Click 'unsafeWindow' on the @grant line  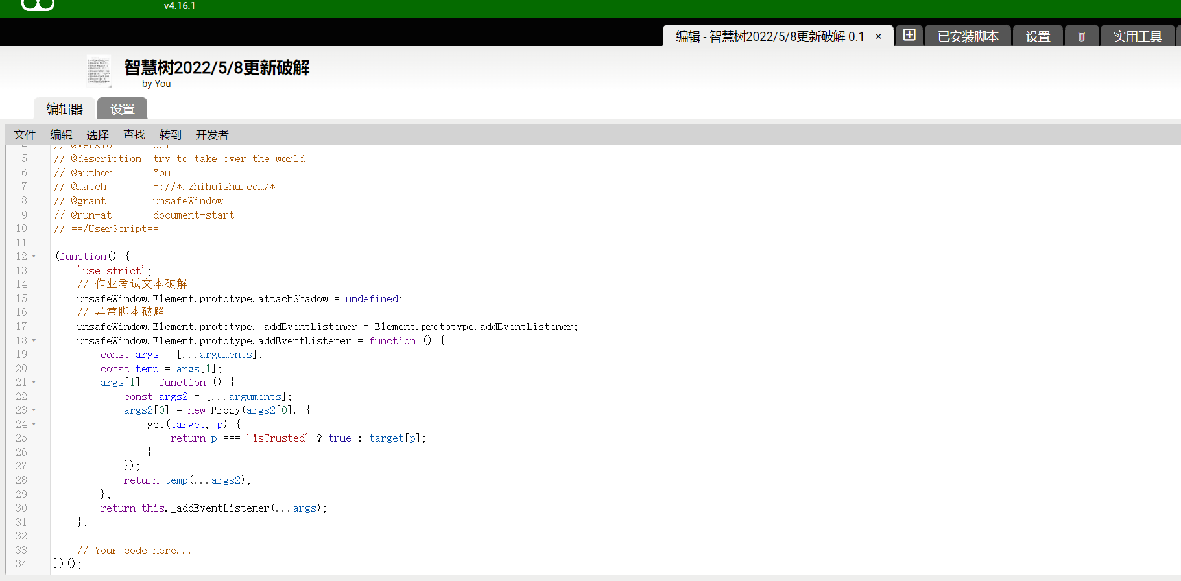click(x=188, y=201)
